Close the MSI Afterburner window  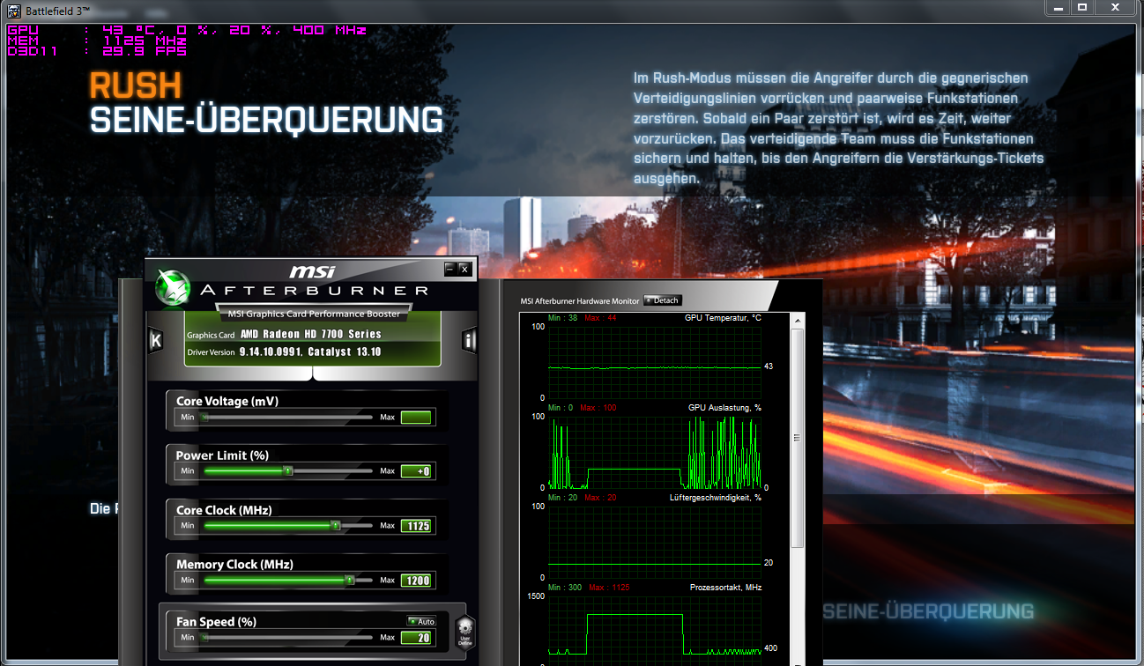tap(464, 268)
